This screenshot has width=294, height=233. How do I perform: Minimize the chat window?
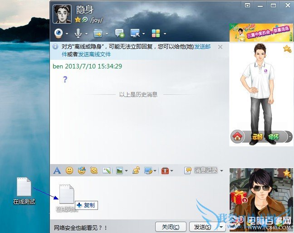point(260,5)
